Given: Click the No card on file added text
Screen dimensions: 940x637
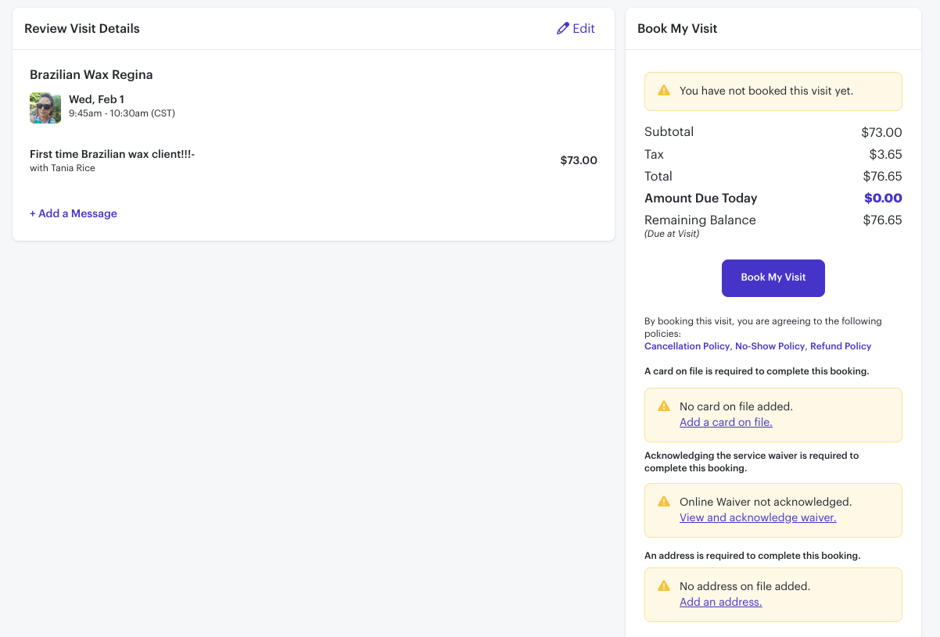Looking at the screenshot, I should (x=736, y=406).
